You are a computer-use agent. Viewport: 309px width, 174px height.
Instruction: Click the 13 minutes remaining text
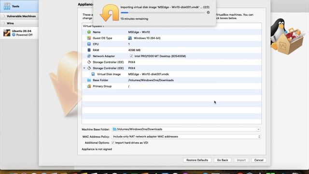tap(134, 19)
